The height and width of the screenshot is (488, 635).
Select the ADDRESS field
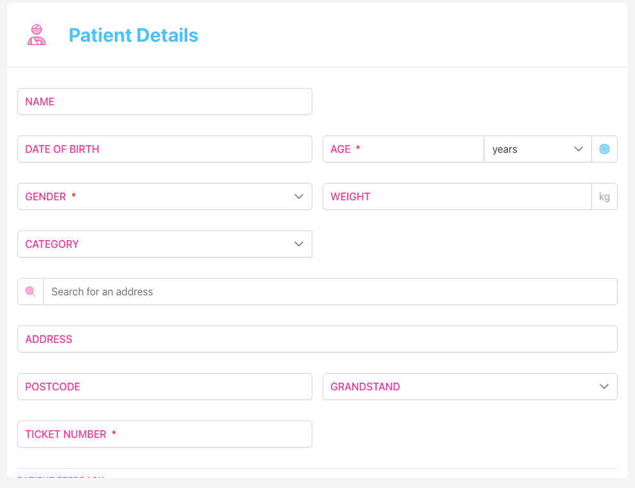tap(317, 339)
